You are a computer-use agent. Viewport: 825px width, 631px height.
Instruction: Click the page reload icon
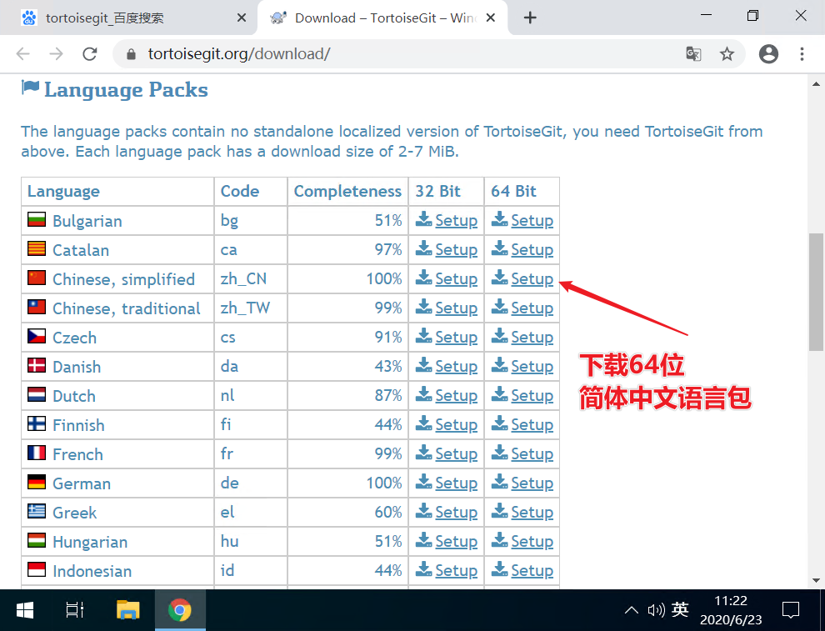click(x=90, y=53)
